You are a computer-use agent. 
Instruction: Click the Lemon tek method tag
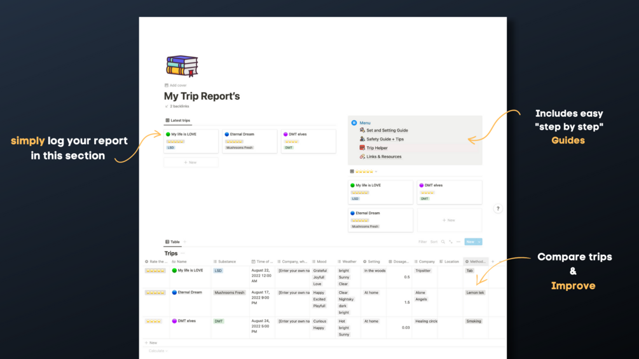pos(475,293)
